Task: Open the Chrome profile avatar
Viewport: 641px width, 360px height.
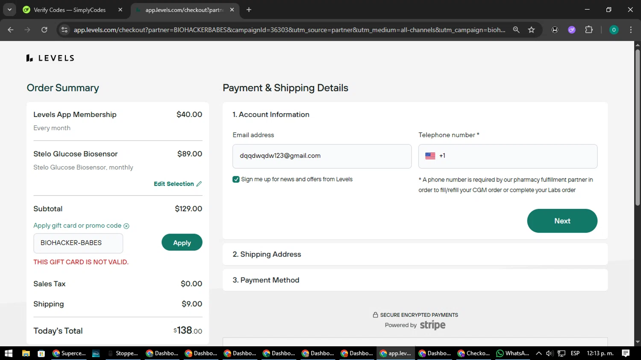Action: point(614,29)
